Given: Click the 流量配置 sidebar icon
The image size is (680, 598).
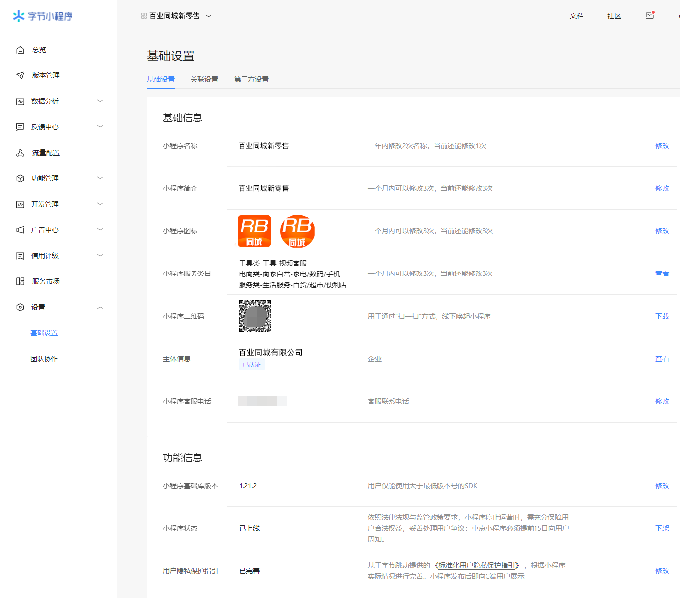Looking at the screenshot, I should pyautogui.click(x=20, y=153).
